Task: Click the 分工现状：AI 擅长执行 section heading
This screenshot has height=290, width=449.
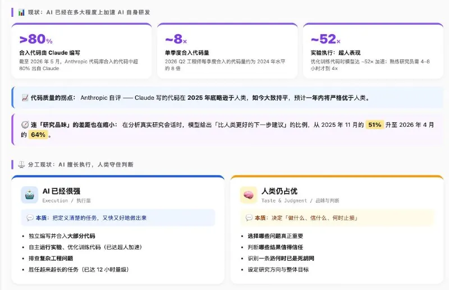Action: (x=80, y=164)
